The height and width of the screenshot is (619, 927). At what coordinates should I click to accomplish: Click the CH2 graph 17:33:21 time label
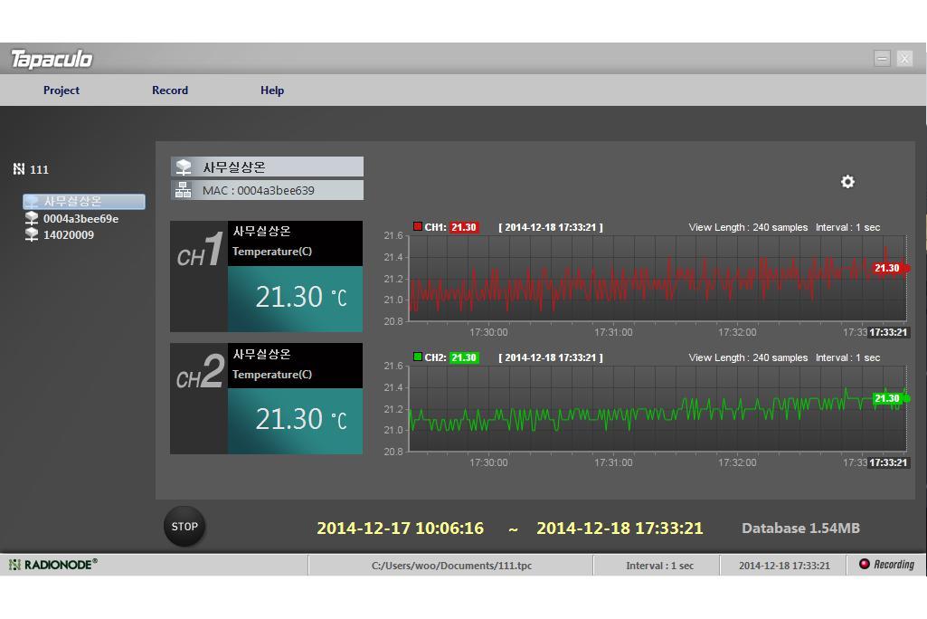[889, 462]
